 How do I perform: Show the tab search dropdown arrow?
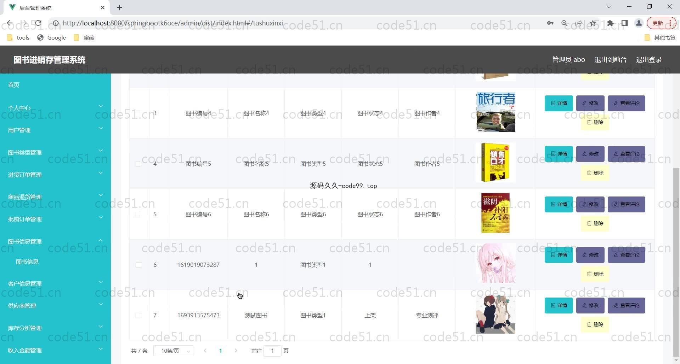pyautogui.click(x=609, y=7)
